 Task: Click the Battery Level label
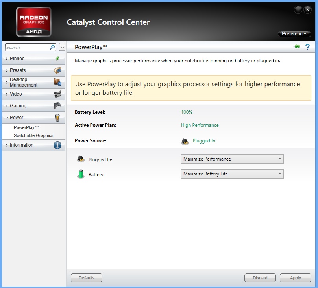click(90, 112)
